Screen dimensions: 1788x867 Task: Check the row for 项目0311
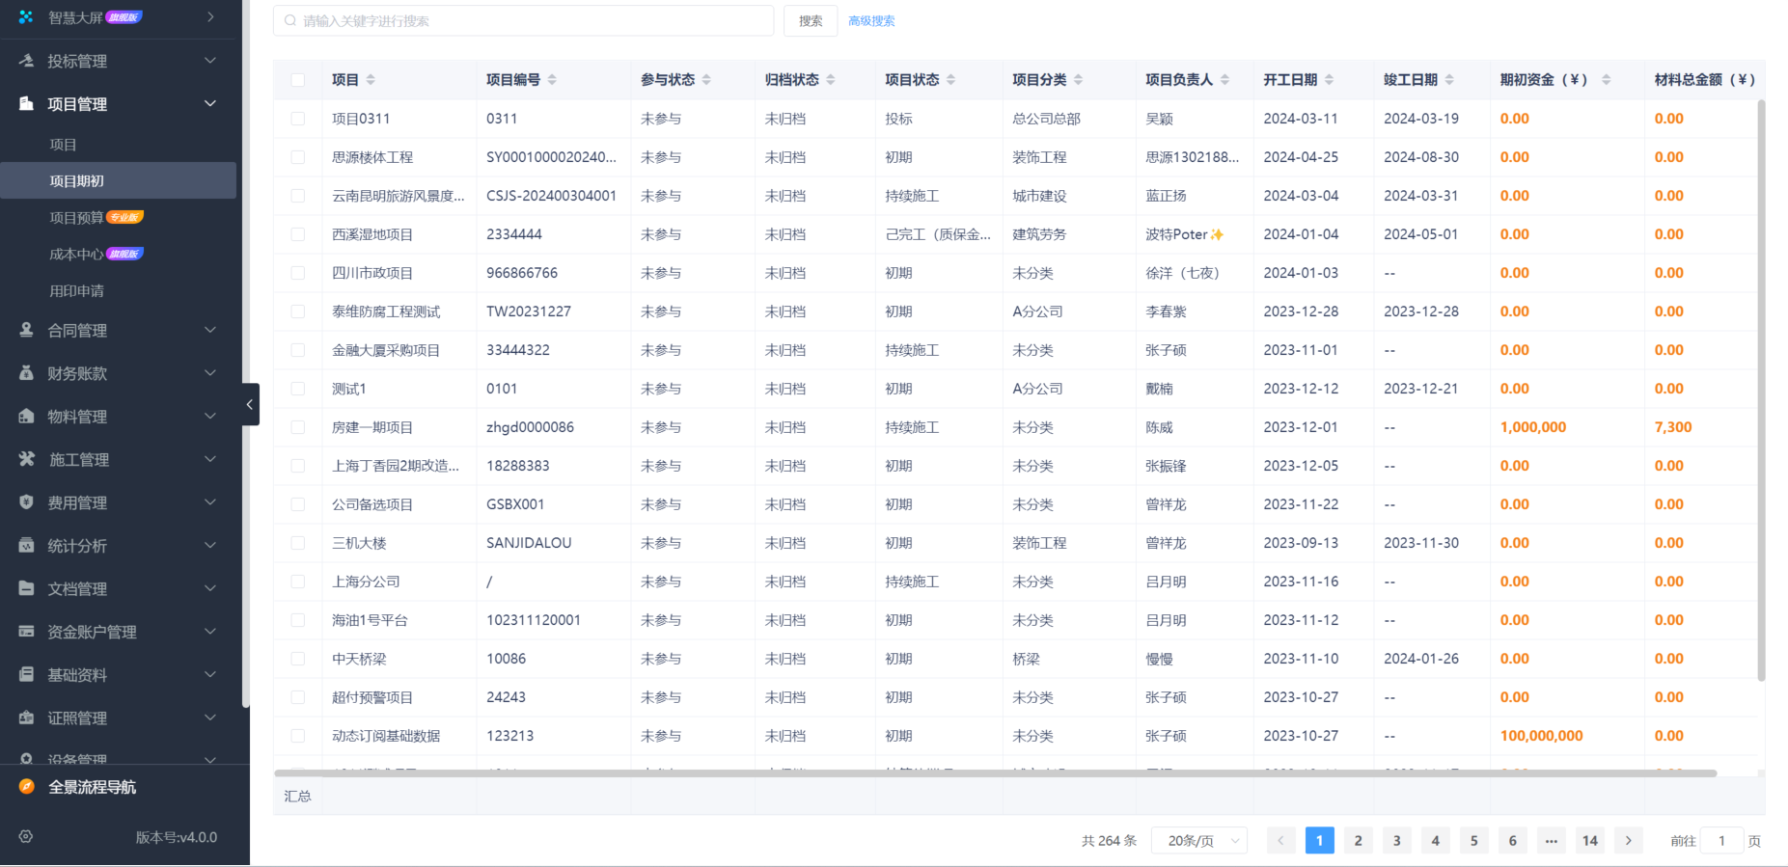(x=298, y=119)
